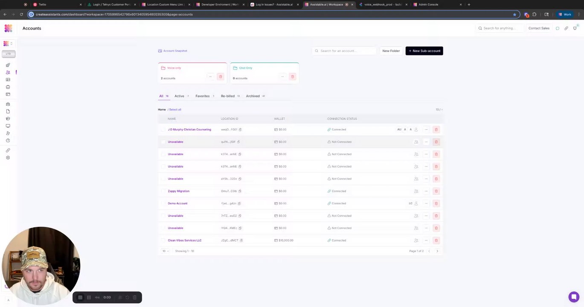Focus the Search for an account field
The image size is (584, 307).
coord(344,51)
